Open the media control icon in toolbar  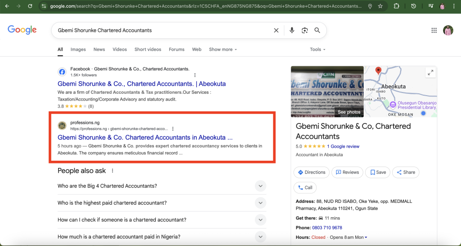[x=431, y=6]
